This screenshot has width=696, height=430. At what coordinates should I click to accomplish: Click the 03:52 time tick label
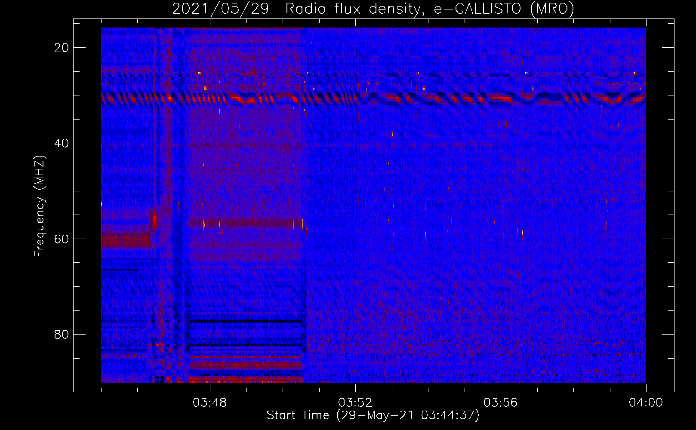point(355,403)
